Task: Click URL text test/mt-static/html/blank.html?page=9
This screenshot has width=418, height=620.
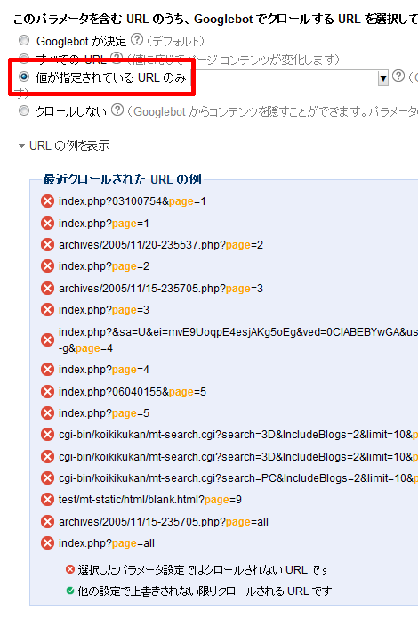Action: point(150,500)
